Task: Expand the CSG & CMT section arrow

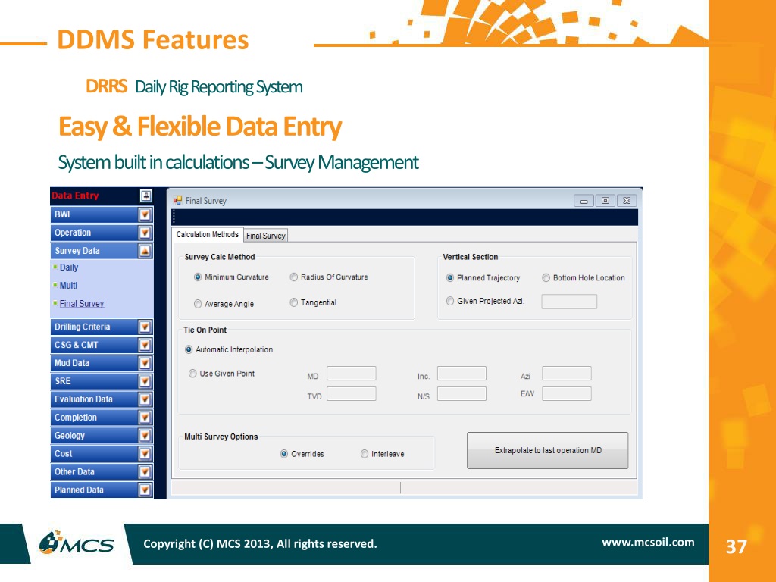Action: tap(145, 345)
